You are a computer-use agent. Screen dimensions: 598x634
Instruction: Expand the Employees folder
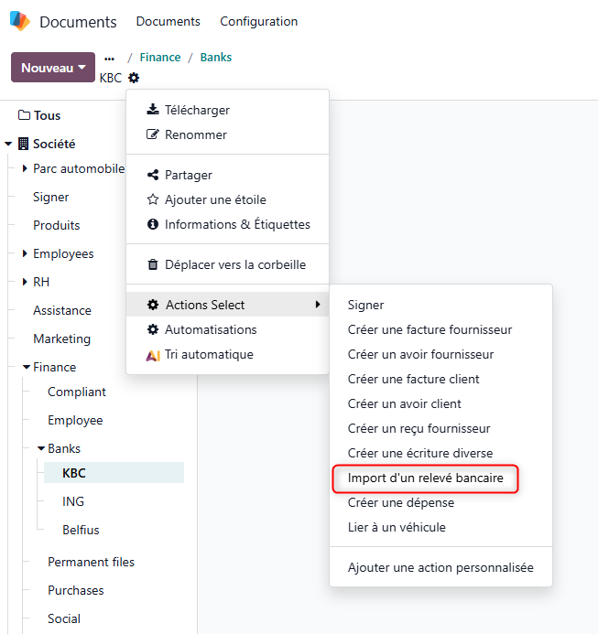(x=25, y=253)
